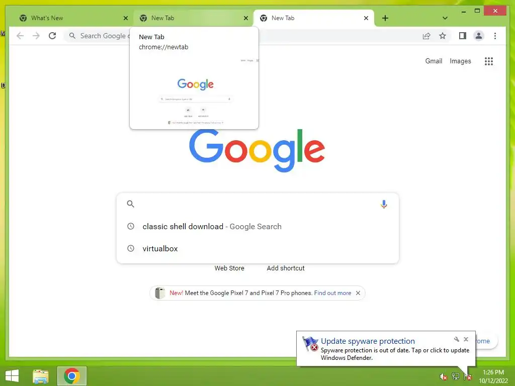Click the taskbar clock and date

click(x=493, y=376)
